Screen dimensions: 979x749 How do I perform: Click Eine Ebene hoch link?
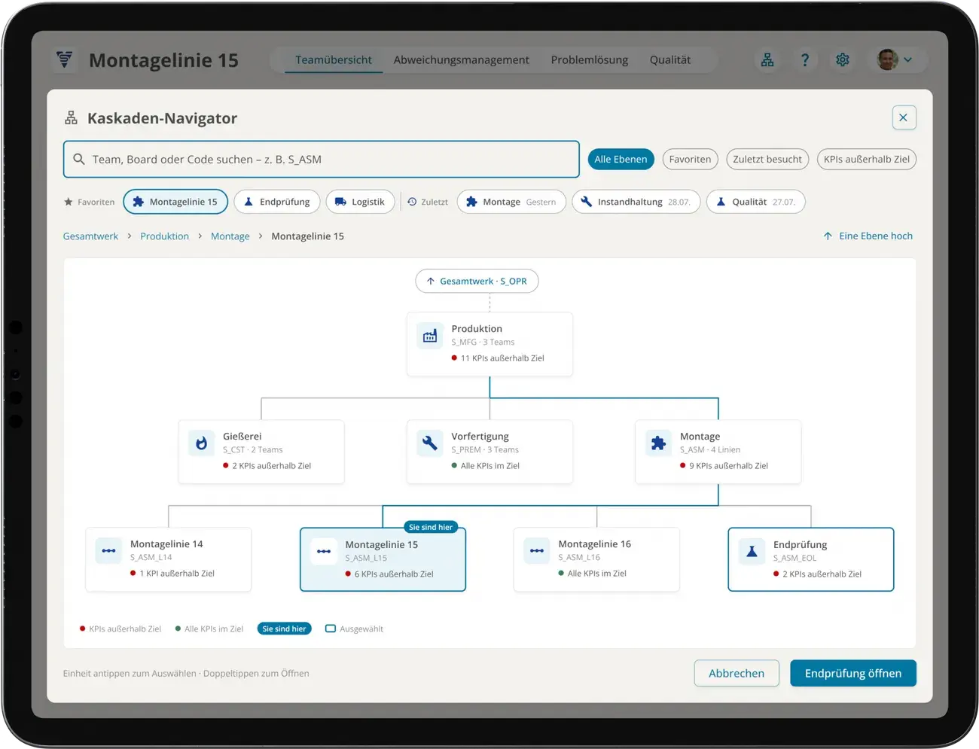(x=868, y=236)
